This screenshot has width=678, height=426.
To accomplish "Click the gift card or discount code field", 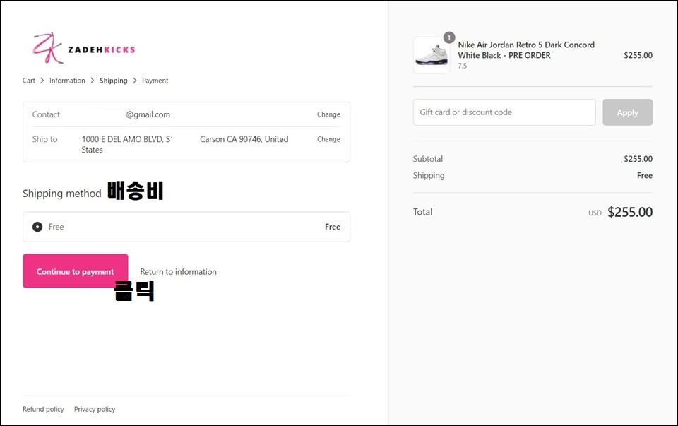I will click(504, 112).
